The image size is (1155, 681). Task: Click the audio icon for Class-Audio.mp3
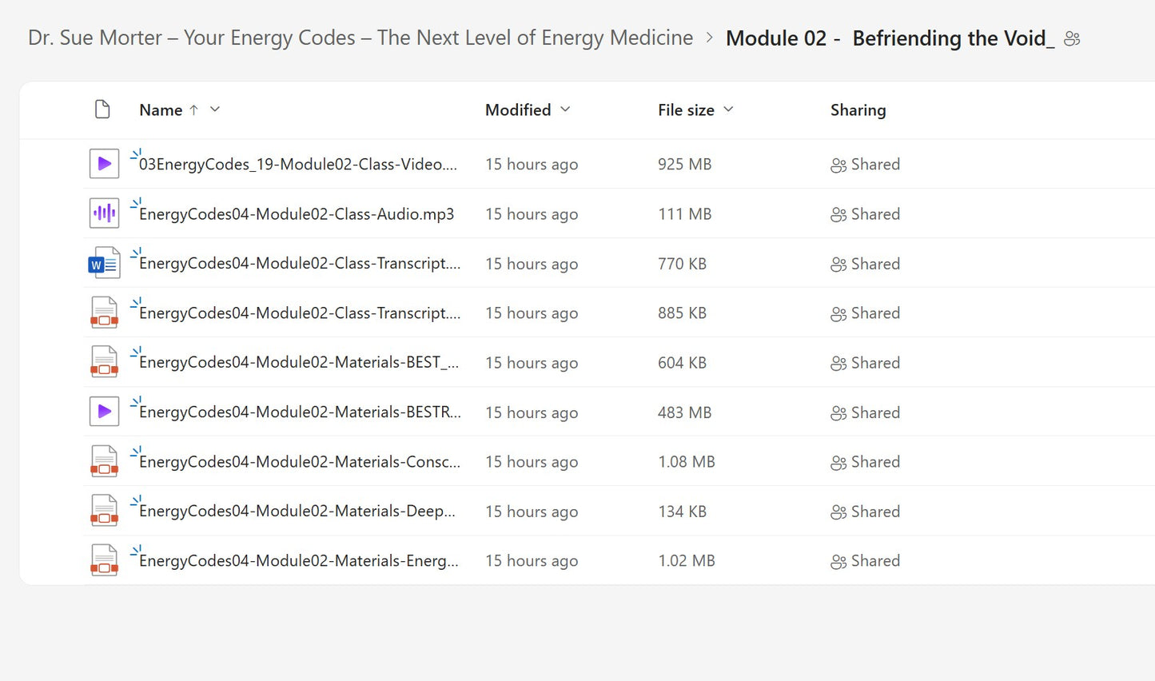(x=104, y=213)
